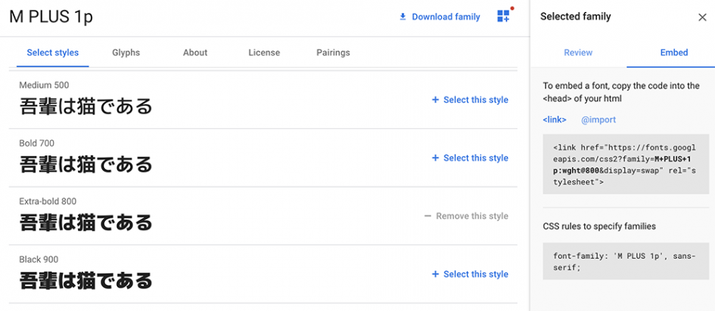Choose the <link> embed option
715x311 pixels.
click(x=555, y=120)
